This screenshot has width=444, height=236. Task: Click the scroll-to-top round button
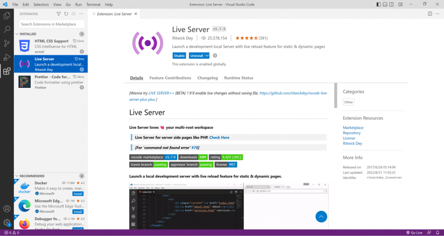point(321,217)
